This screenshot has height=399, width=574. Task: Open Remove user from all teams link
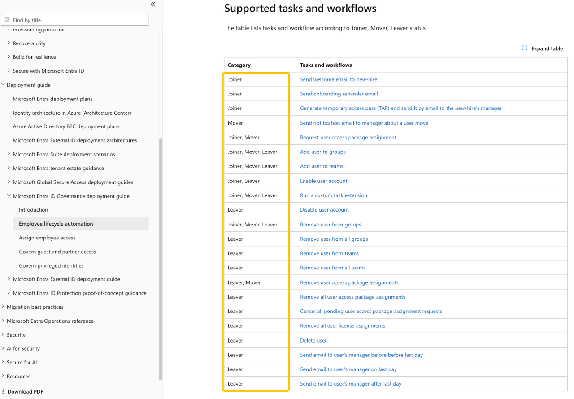[x=333, y=268]
